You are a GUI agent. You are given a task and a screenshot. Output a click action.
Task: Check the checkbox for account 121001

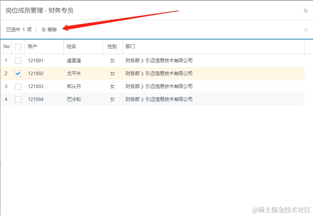(x=18, y=61)
